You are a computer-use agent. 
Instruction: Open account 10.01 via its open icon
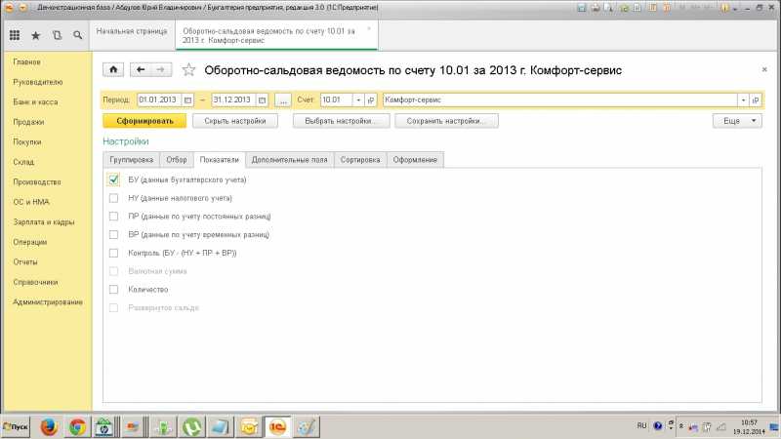pos(371,100)
